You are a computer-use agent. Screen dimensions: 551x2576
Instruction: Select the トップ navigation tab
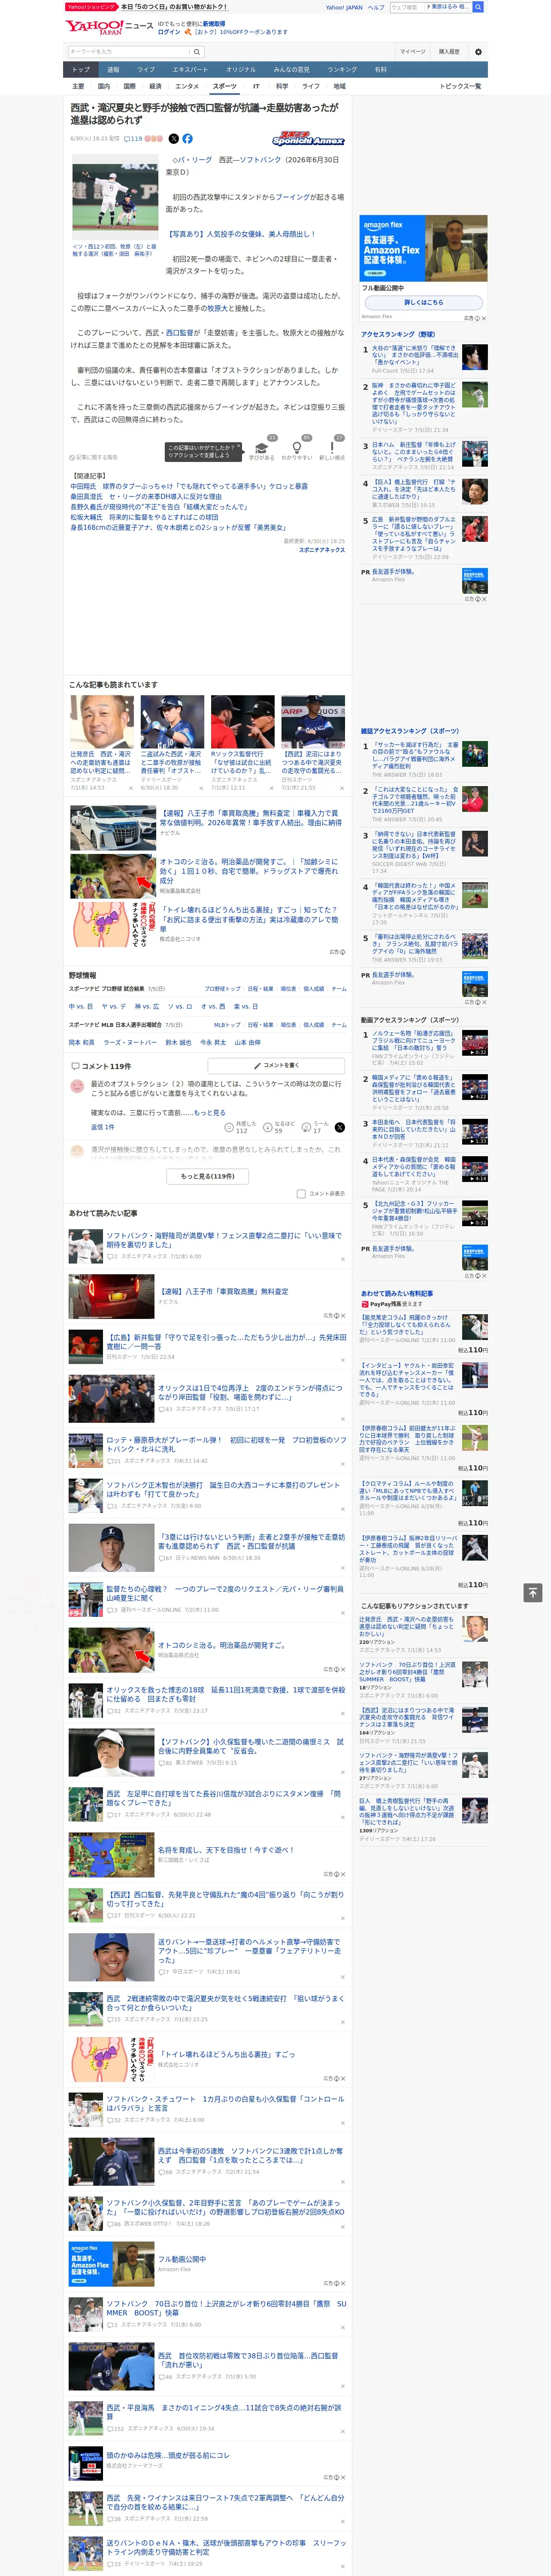81,70
